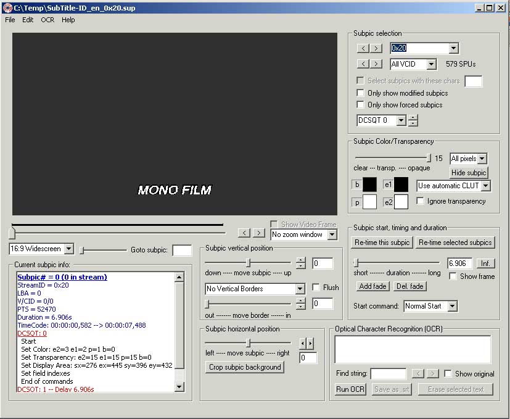The height and width of the screenshot is (419, 510).
Task: Click the p color label button
Action: [x=357, y=202]
